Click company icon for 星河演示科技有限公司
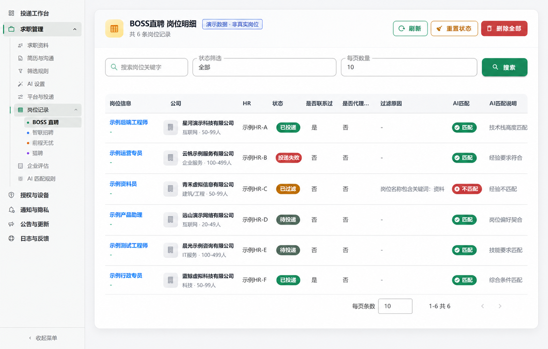The height and width of the screenshot is (349, 548). (170, 127)
